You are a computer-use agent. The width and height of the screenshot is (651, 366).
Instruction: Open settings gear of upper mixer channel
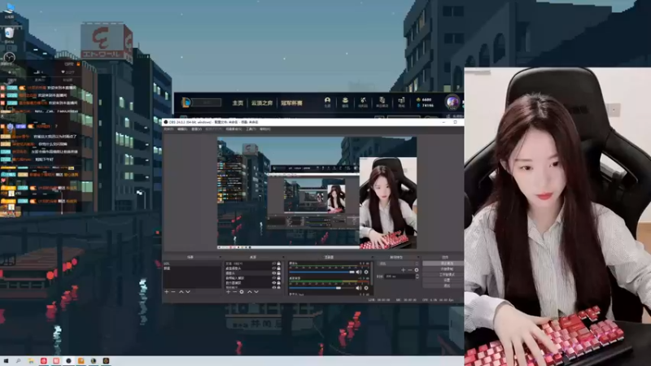[366, 272]
